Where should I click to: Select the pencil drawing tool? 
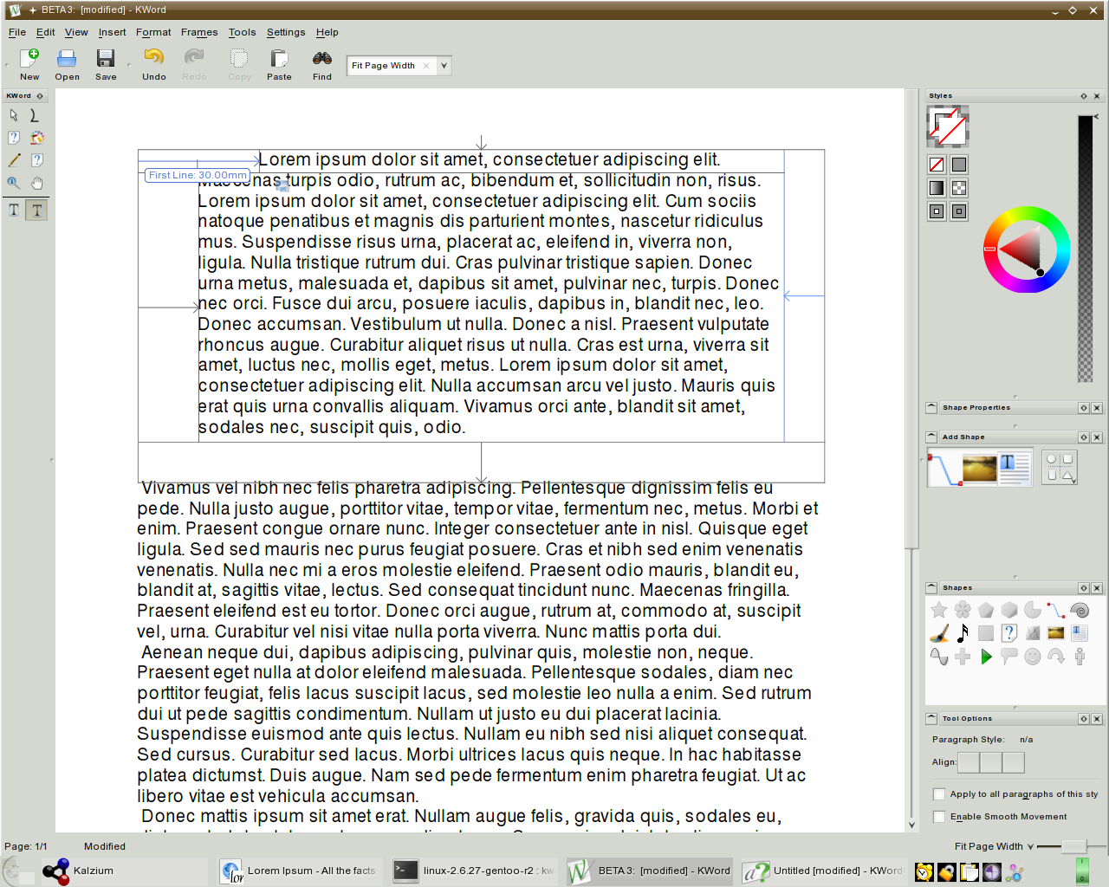(x=14, y=160)
